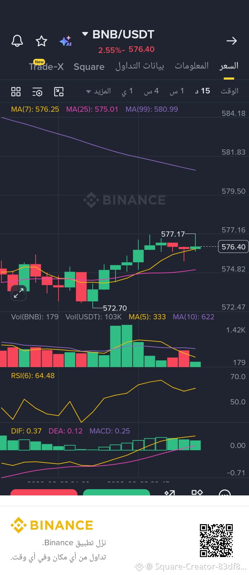The image size is (249, 575).
Task: Add BNB/USDT to favorites with star
Action: point(41,41)
